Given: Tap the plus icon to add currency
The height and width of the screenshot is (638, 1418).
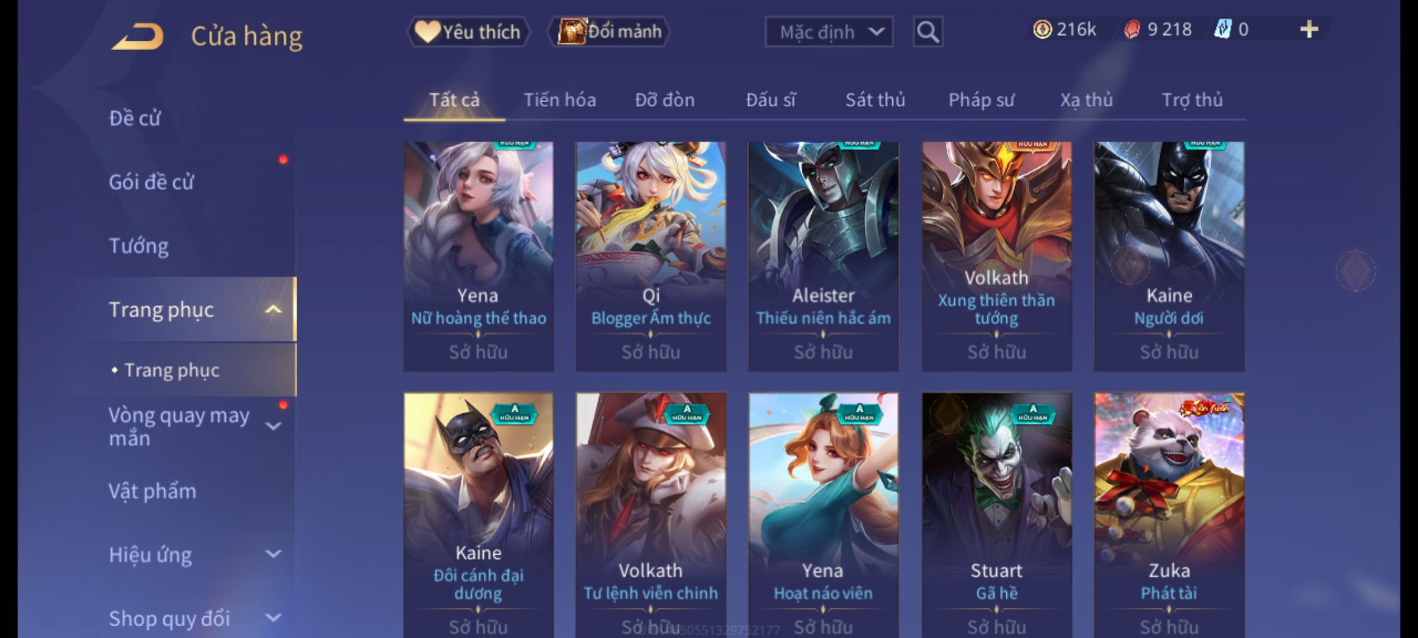Looking at the screenshot, I should [1309, 30].
